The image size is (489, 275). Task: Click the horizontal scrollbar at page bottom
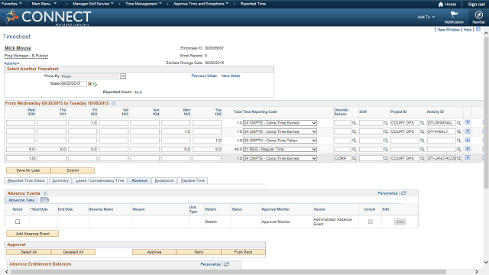click(x=228, y=272)
